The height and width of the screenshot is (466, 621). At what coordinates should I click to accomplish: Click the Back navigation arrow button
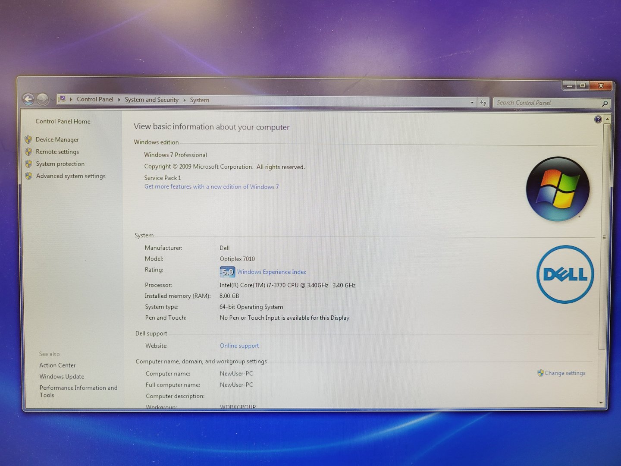[x=28, y=99]
